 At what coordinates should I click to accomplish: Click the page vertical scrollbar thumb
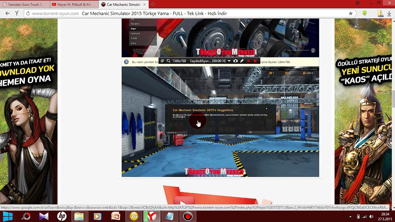point(393,99)
